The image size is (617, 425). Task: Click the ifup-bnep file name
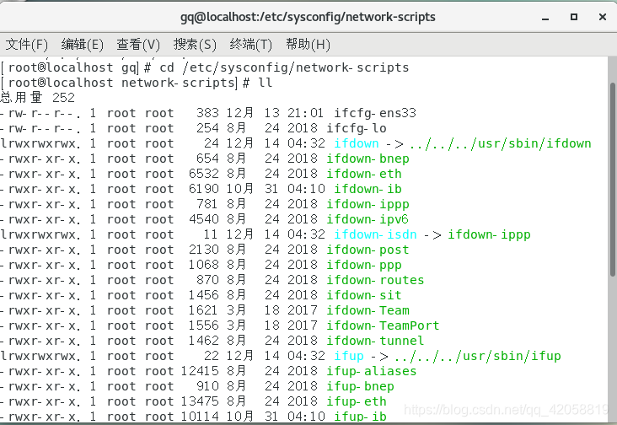(x=360, y=386)
